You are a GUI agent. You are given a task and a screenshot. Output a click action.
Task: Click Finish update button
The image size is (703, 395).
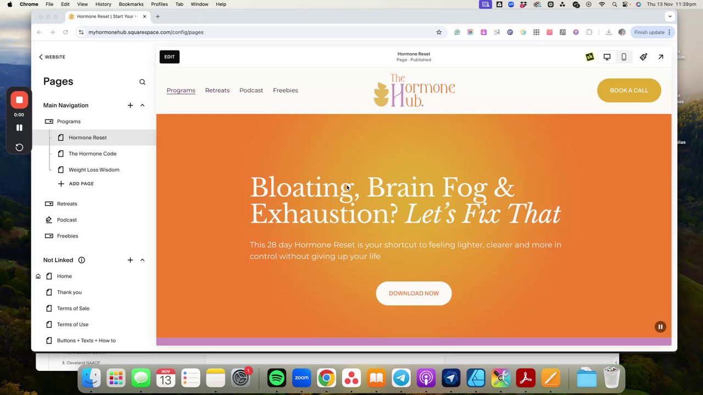point(651,32)
